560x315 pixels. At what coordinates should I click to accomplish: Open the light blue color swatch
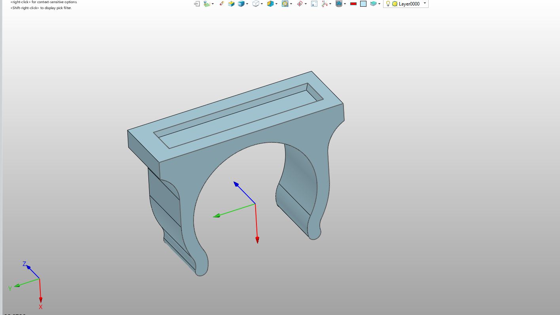point(363,4)
